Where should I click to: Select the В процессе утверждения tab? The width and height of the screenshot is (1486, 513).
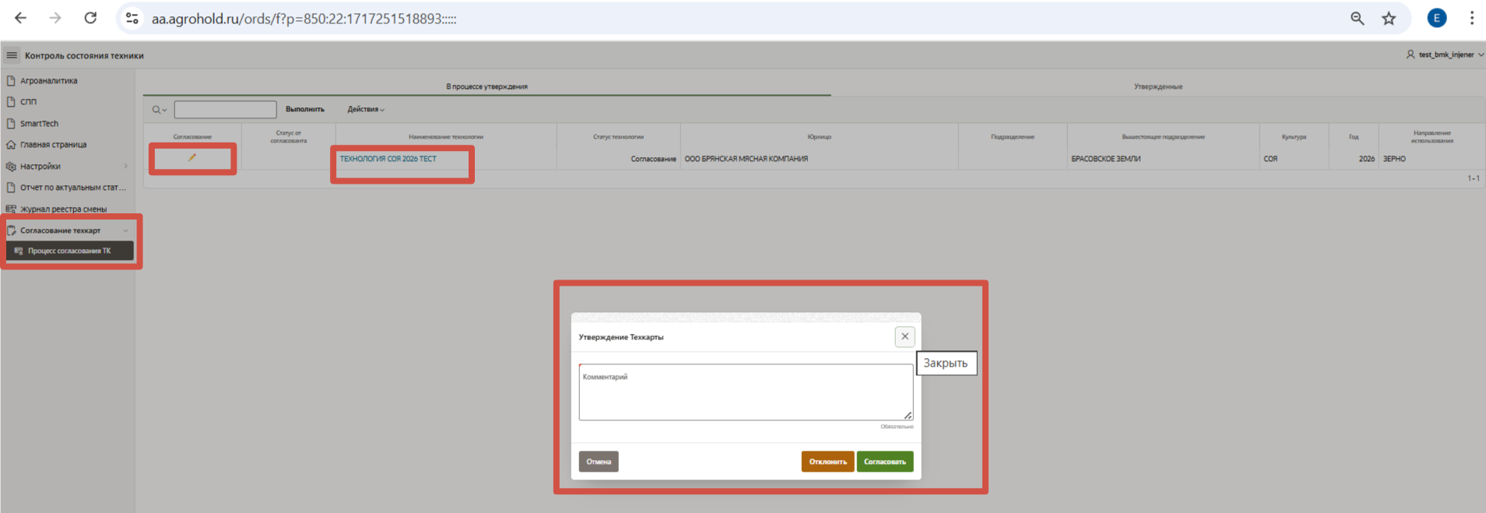pyautogui.click(x=487, y=86)
